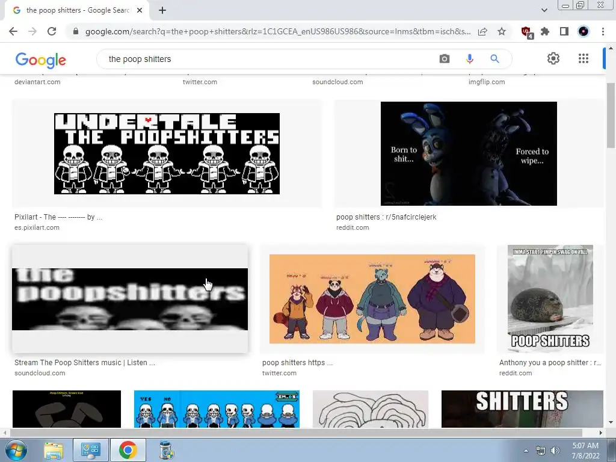Open the 'Born to shit' Bonnie image
Viewport: 616px width, 462px height.
469,153
